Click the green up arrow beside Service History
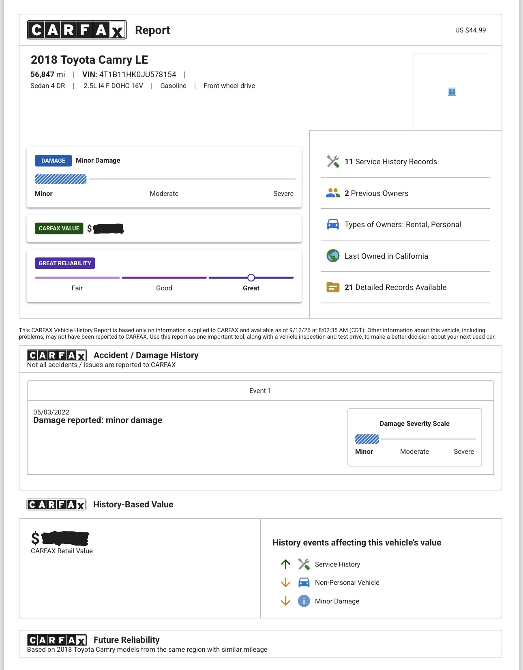Image resolution: width=523 pixels, height=670 pixels. [286, 564]
